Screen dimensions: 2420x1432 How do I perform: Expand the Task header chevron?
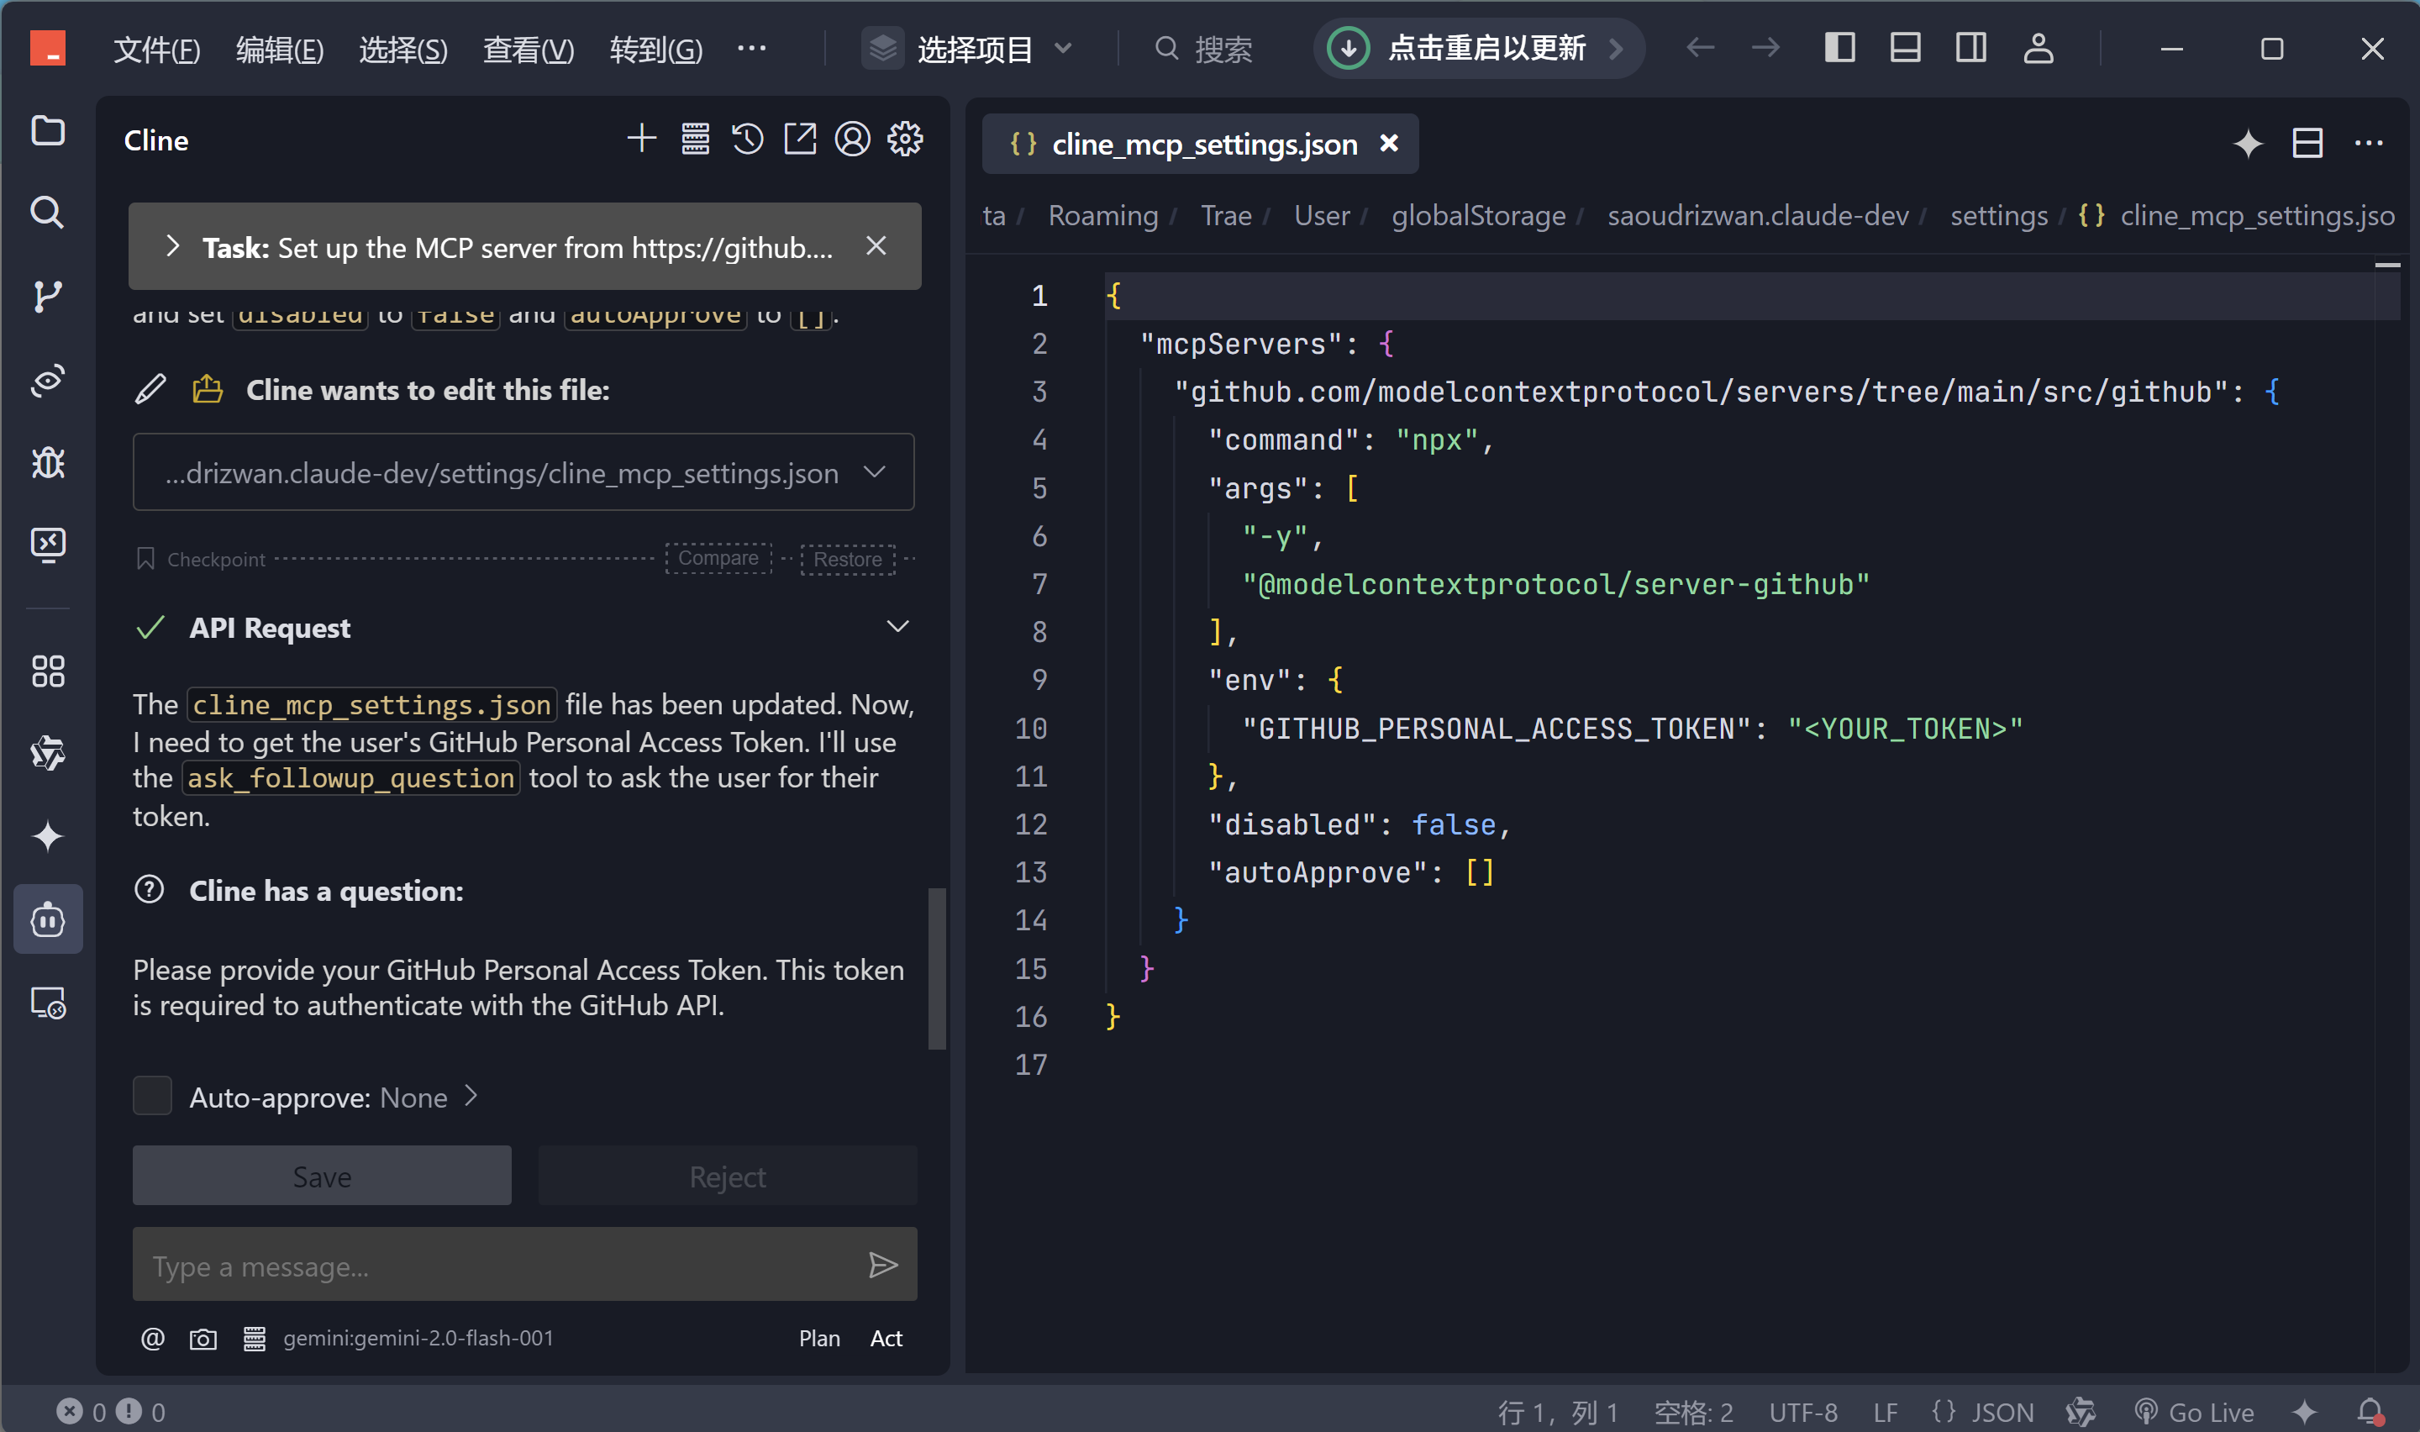[172, 247]
